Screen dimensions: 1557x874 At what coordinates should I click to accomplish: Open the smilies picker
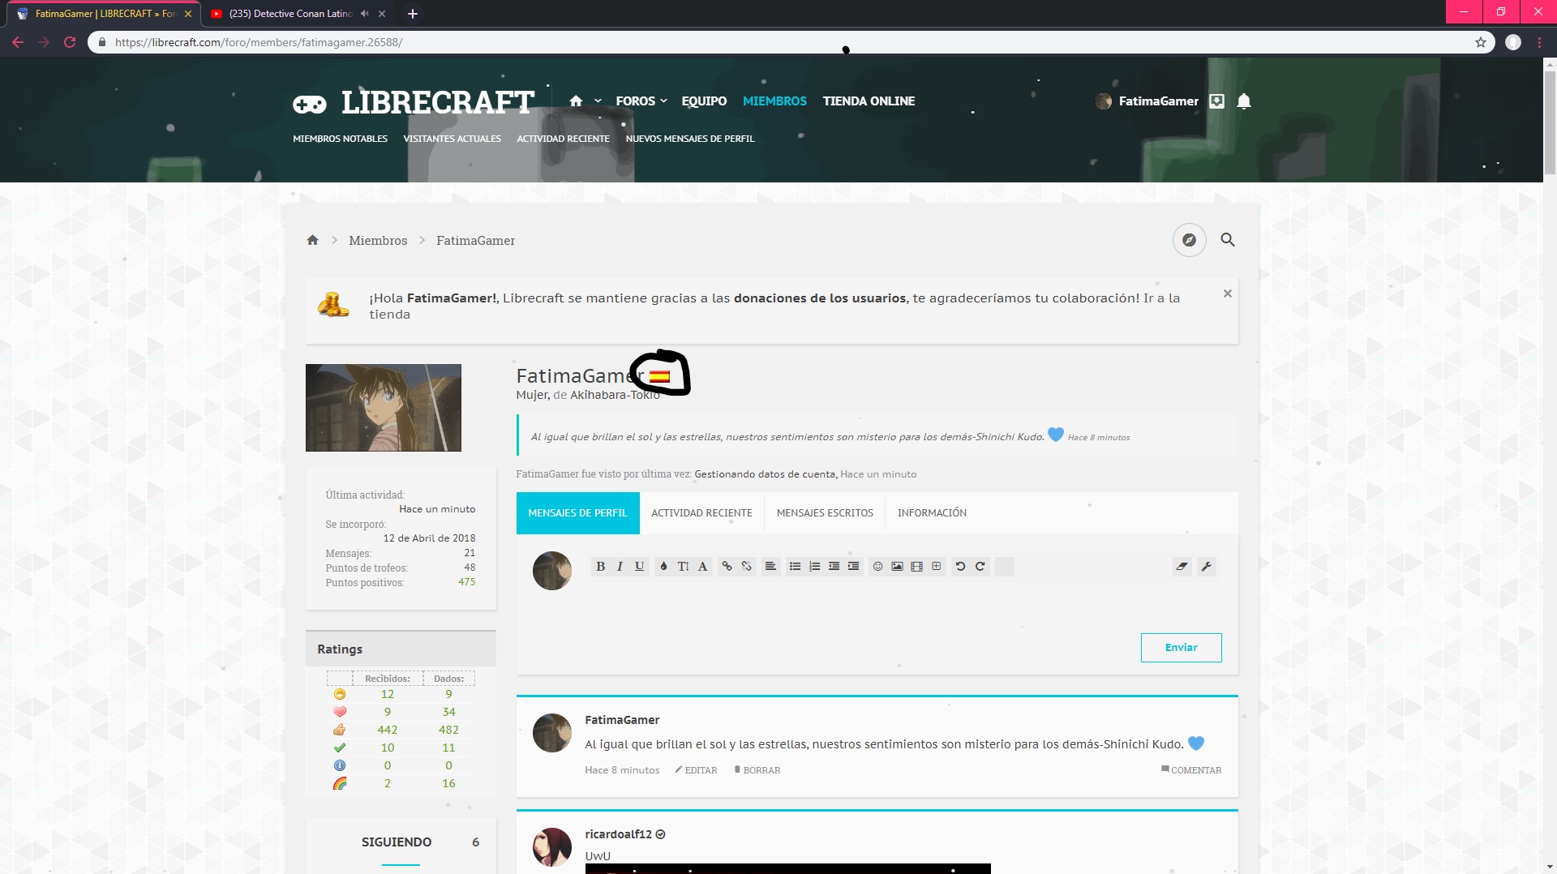(x=877, y=567)
